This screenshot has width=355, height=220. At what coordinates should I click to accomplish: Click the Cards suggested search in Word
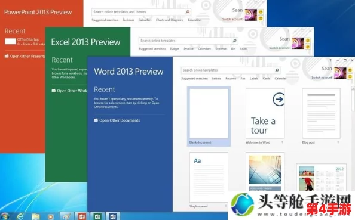pyautogui.click(x=267, y=78)
